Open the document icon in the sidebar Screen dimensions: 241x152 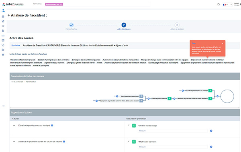pos(3,31)
